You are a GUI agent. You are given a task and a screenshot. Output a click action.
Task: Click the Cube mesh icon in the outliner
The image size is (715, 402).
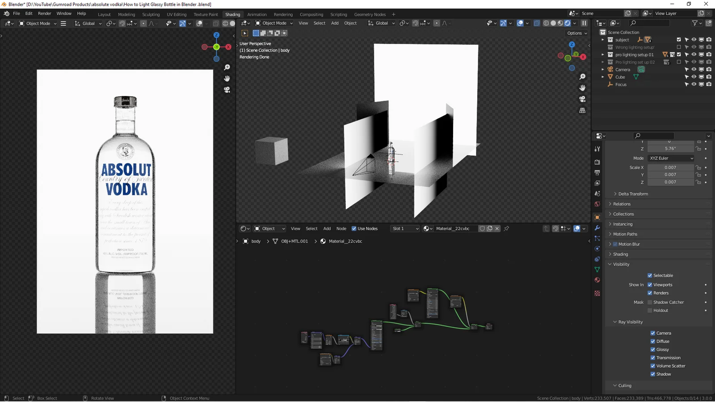(x=635, y=77)
